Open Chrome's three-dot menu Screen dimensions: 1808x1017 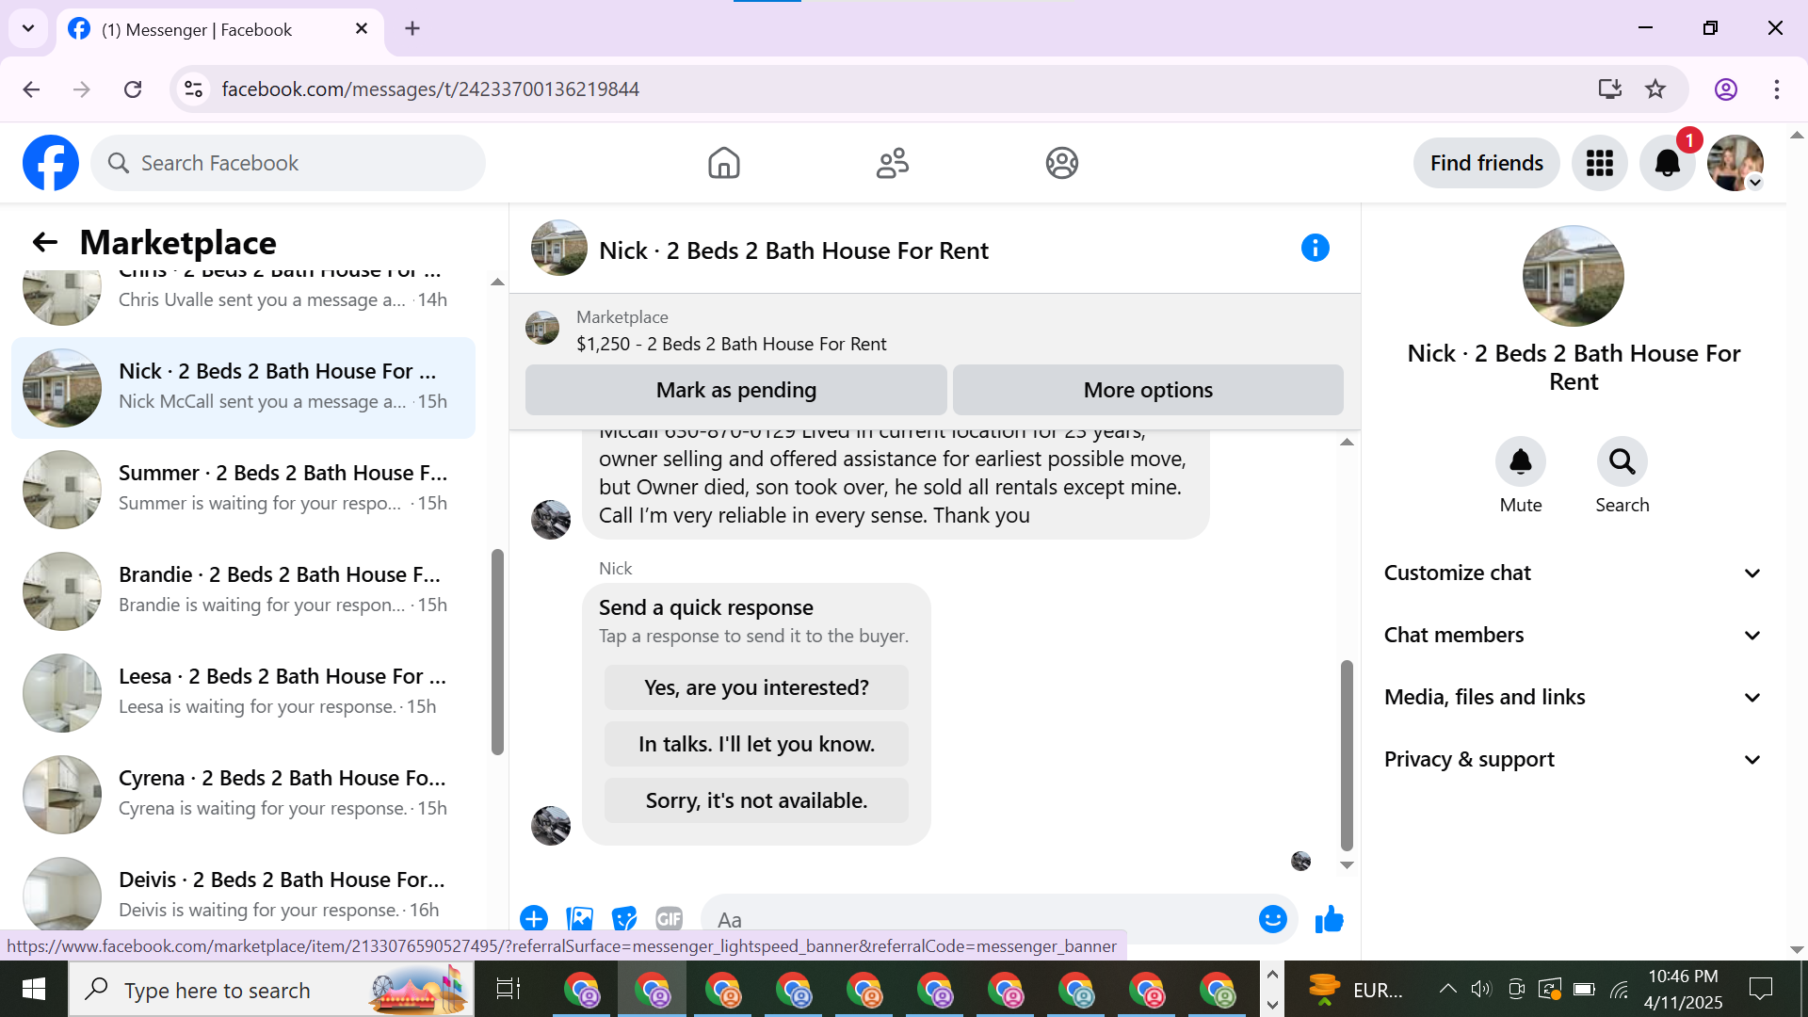point(1776,89)
